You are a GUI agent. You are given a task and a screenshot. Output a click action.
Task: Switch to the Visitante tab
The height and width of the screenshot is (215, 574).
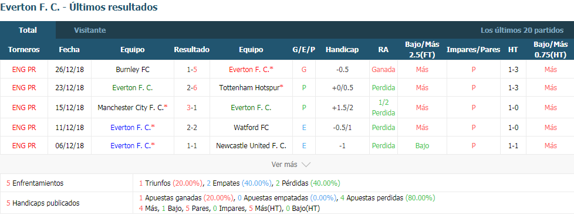pos(90,30)
